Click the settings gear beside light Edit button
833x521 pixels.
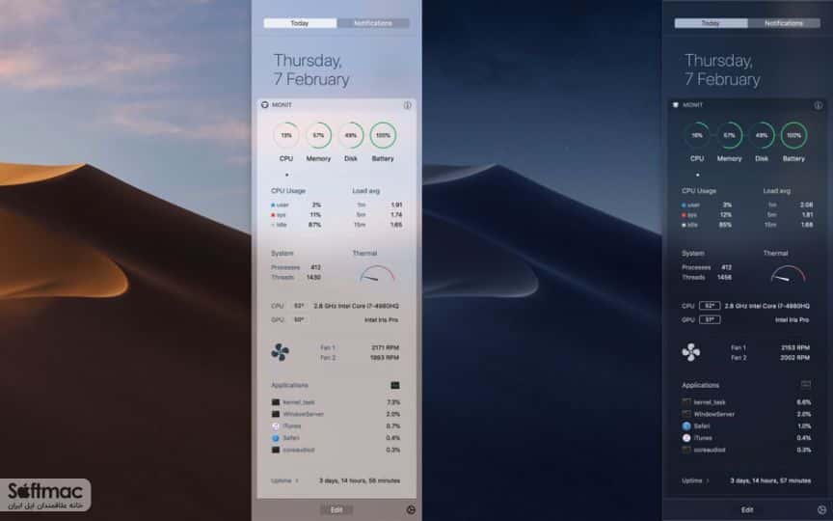(x=411, y=509)
